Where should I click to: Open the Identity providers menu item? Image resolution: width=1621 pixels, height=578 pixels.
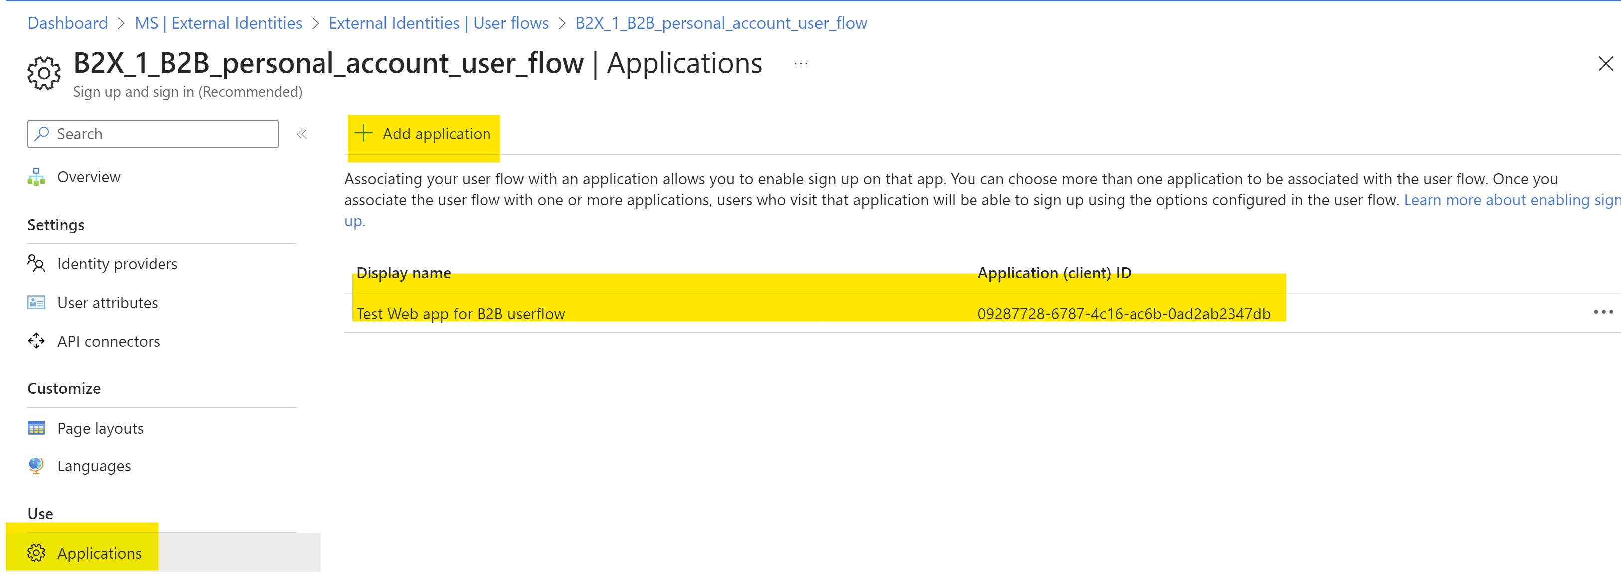[117, 264]
